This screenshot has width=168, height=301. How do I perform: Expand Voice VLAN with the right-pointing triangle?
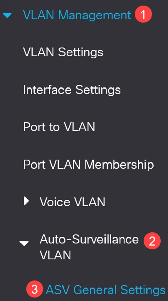tap(26, 201)
